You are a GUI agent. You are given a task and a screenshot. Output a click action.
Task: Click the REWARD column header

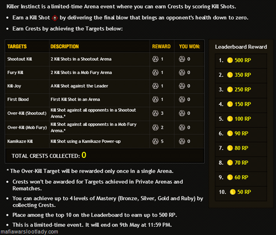[161, 47]
